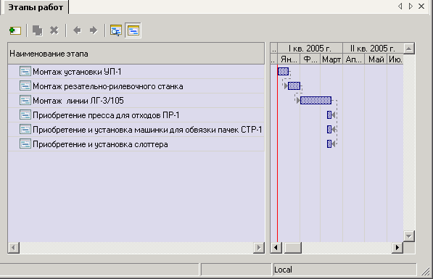Screen dimensions: 433x279
Task: Select row Монтаж резательно-рилевочного станка
Action: (x=136, y=86)
